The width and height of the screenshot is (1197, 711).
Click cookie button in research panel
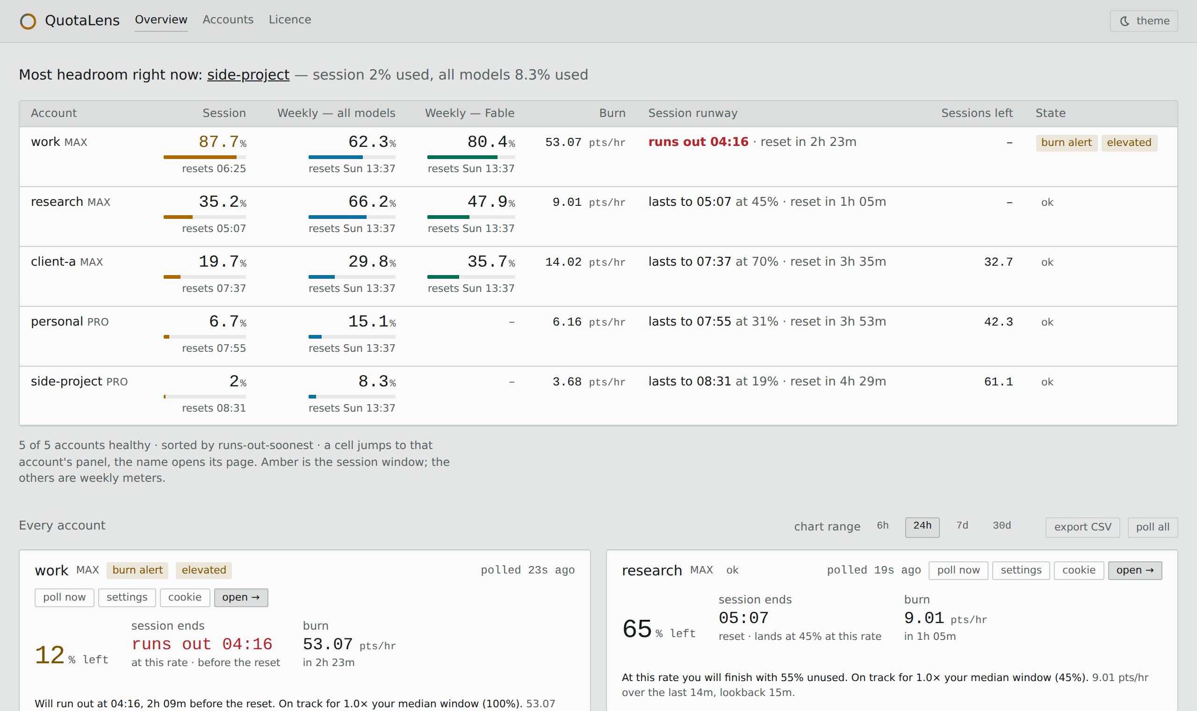click(1079, 571)
